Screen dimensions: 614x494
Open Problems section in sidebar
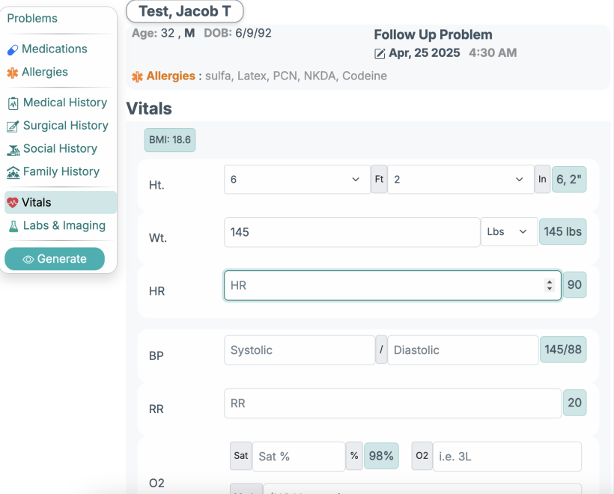coord(32,19)
